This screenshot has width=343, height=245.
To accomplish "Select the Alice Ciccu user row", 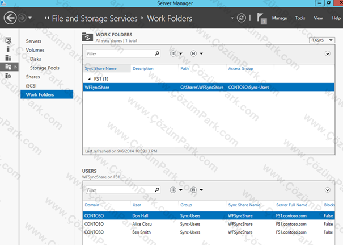I will click(209, 224).
